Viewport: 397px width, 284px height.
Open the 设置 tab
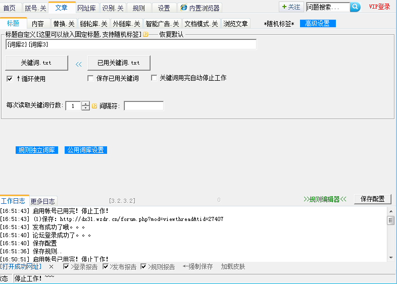point(164,8)
